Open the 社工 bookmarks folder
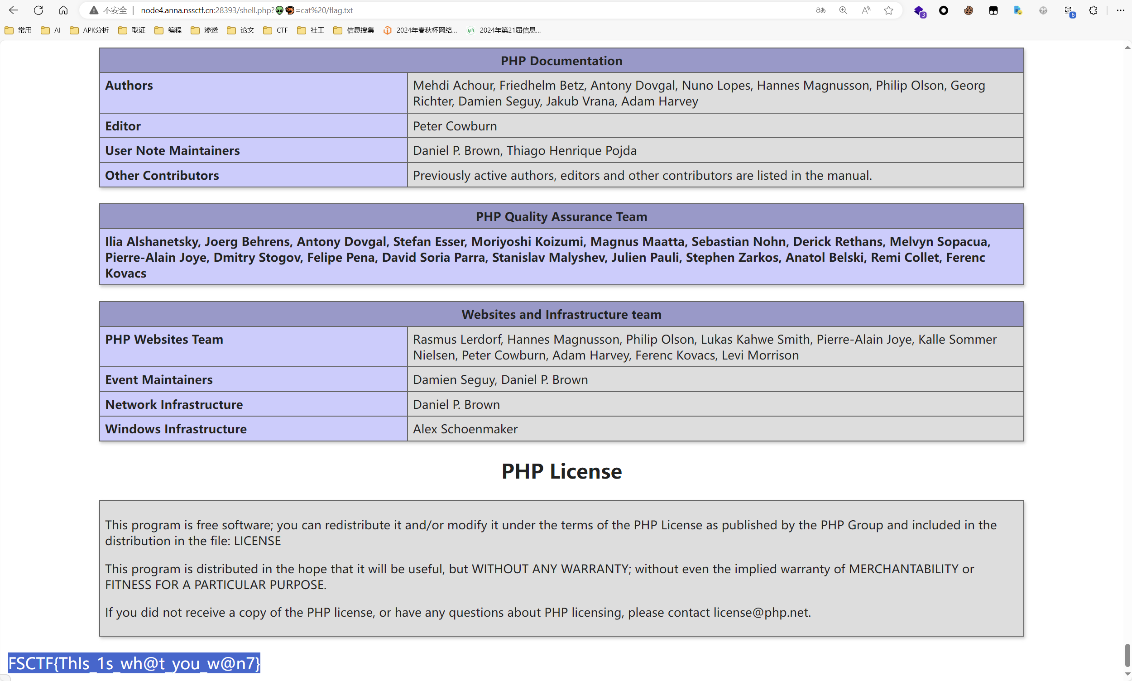Screen dimensions: 1132x681 click(x=311, y=30)
